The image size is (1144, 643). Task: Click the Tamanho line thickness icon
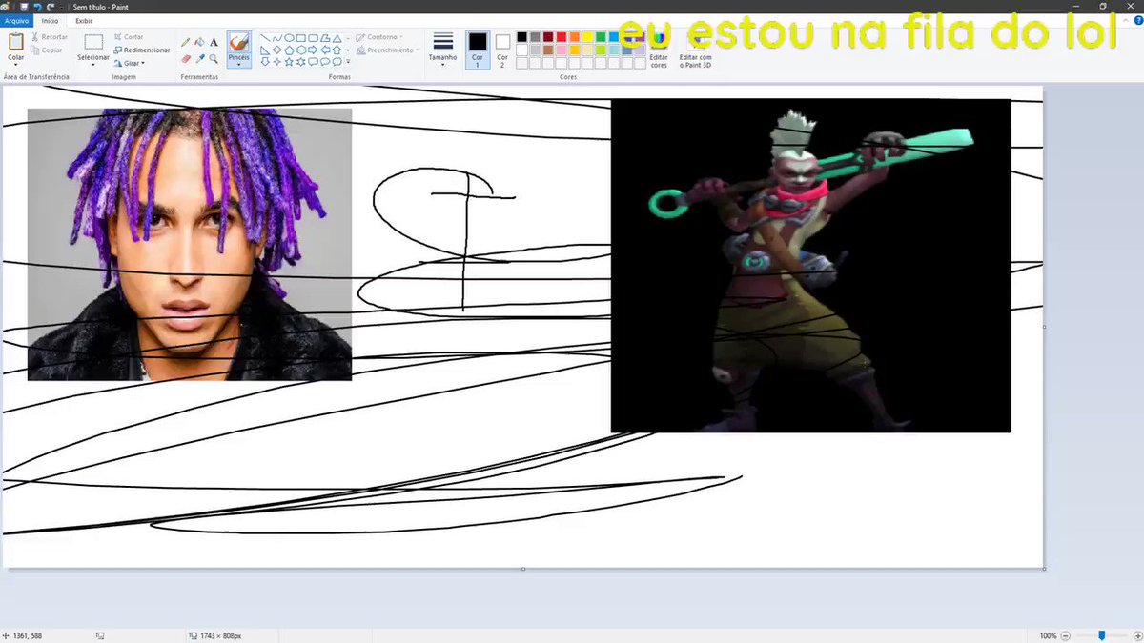coord(442,41)
